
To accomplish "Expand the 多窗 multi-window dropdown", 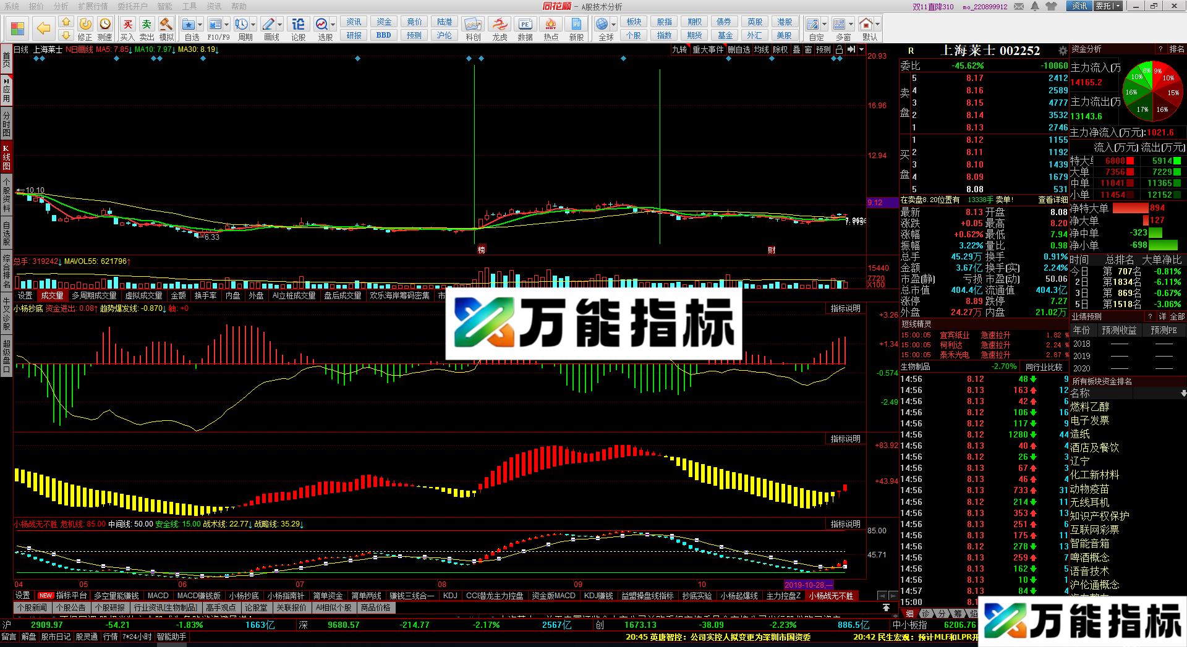I will [851, 25].
